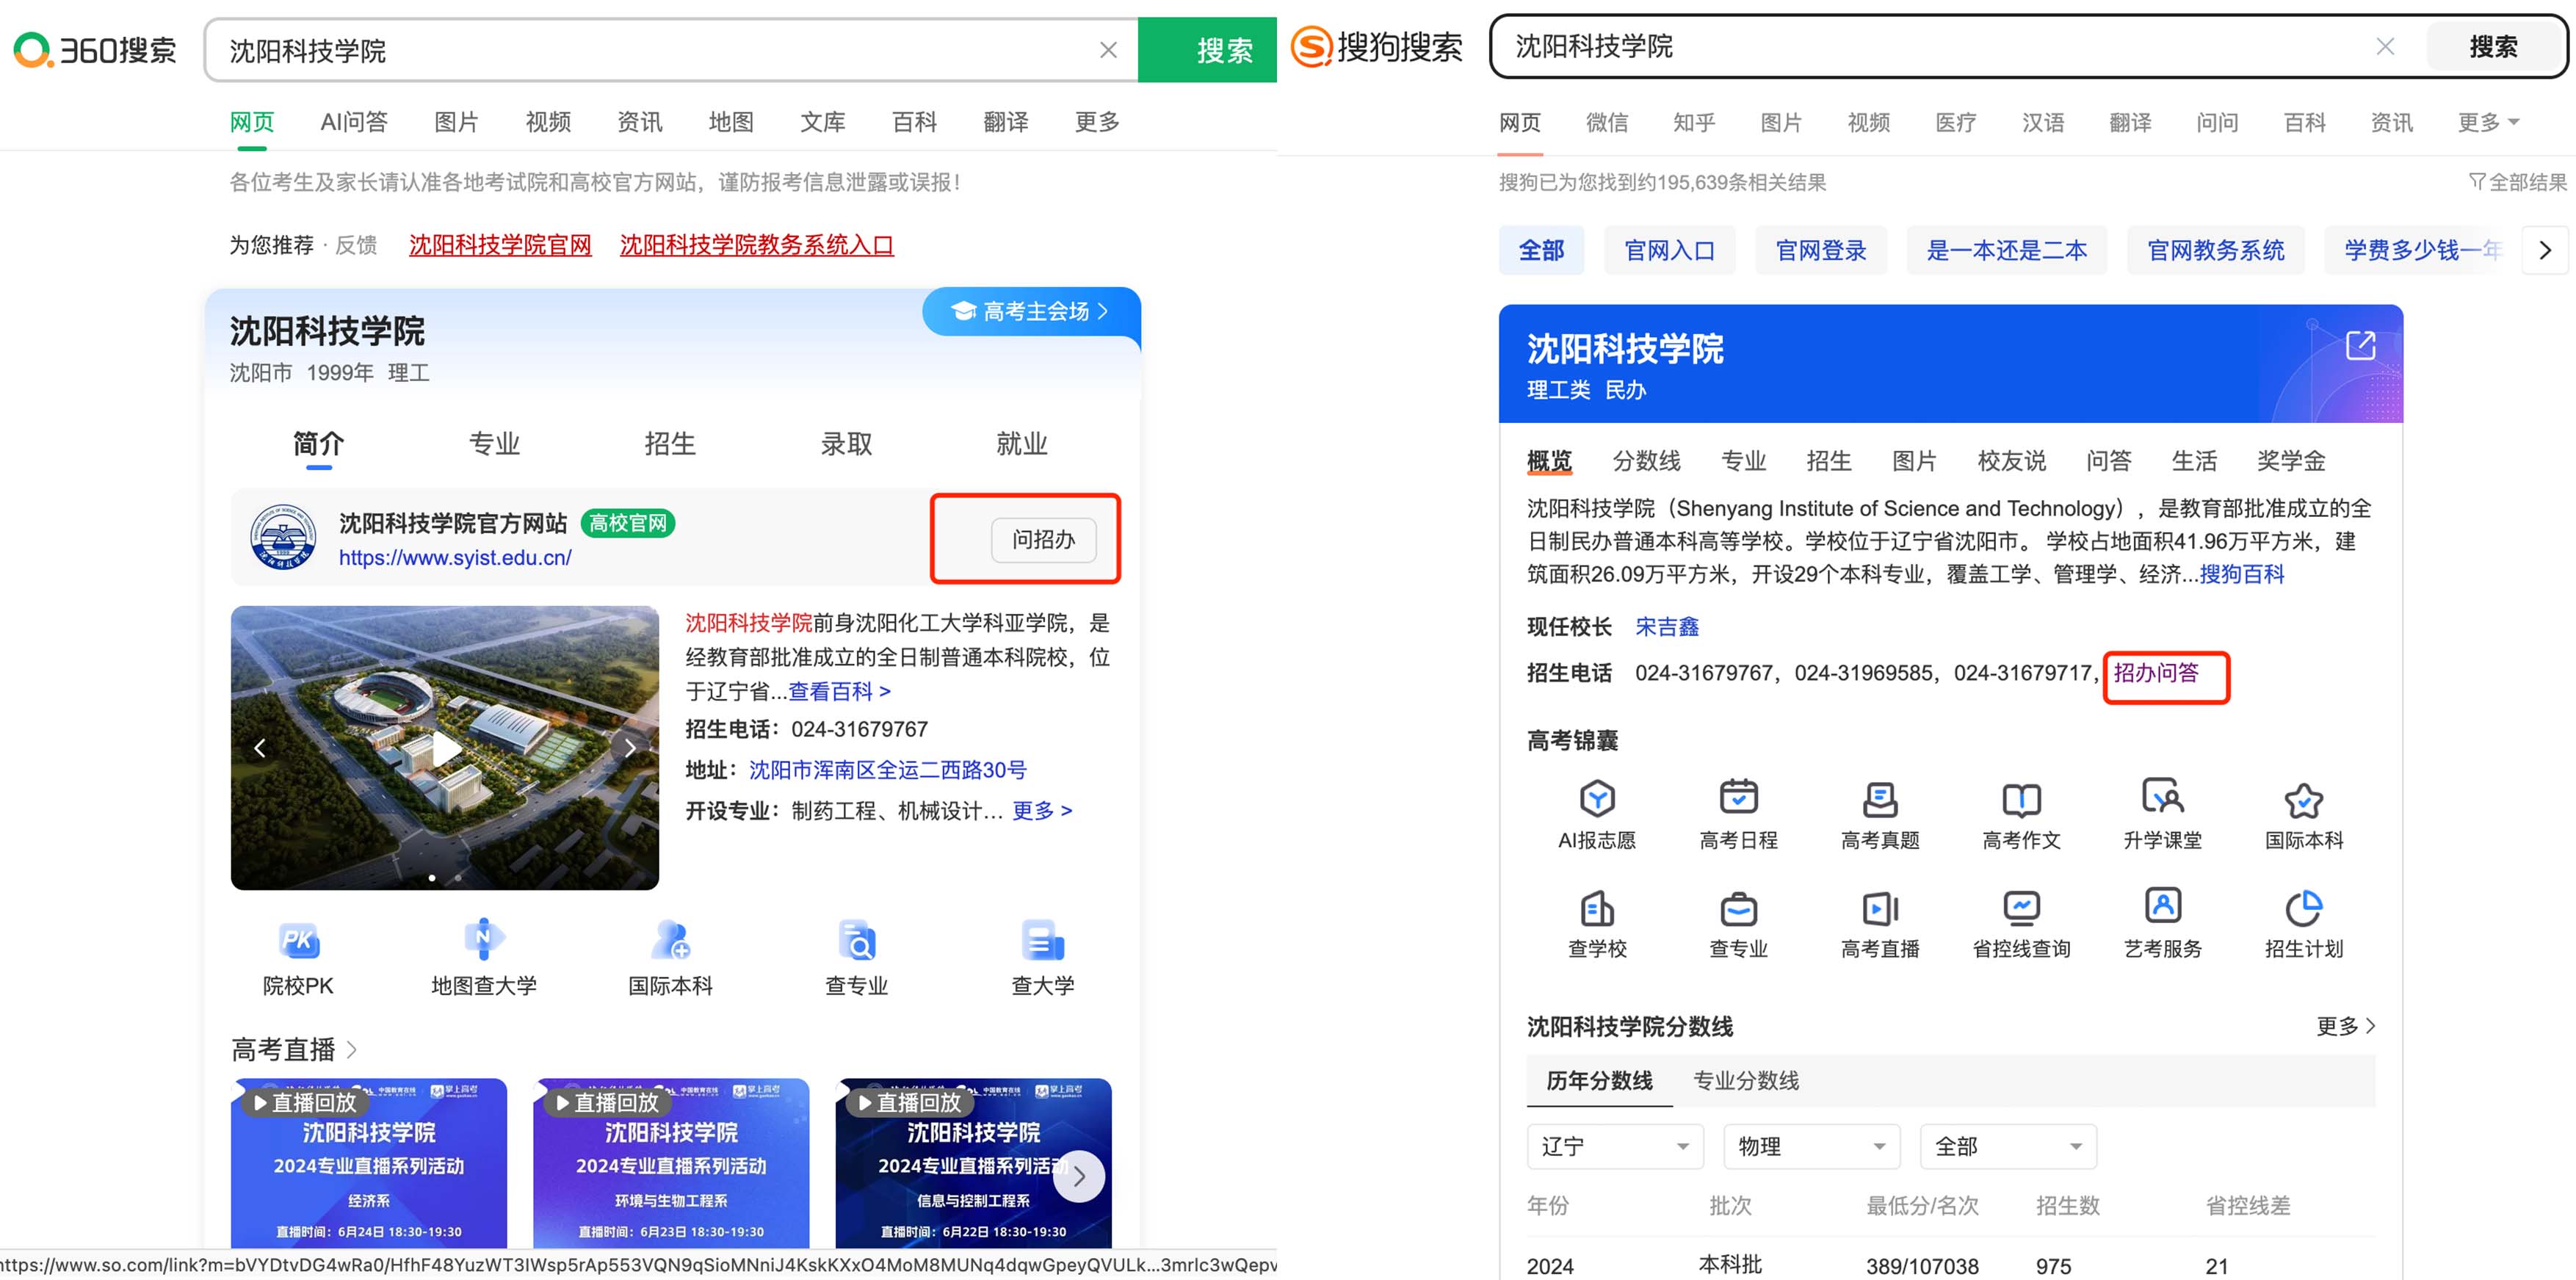
Task: Open the 招生计划 icon
Action: pyautogui.click(x=2303, y=908)
